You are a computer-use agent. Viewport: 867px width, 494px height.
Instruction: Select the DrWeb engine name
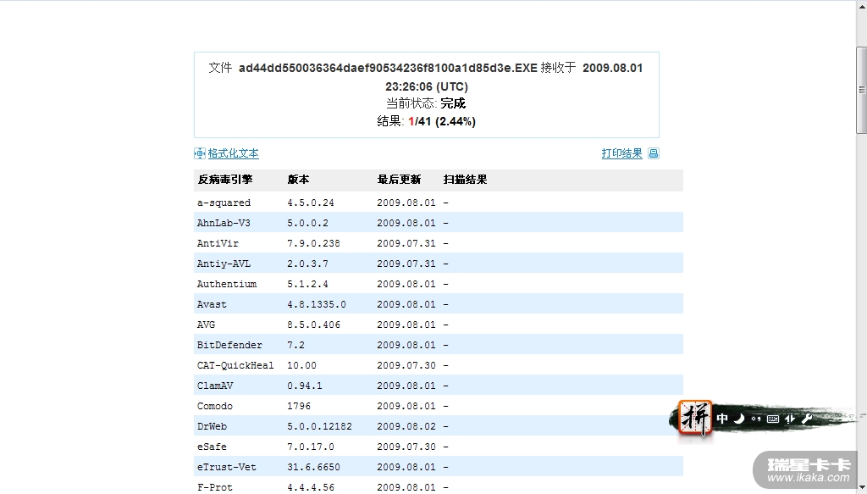pyautogui.click(x=213, y=426)
